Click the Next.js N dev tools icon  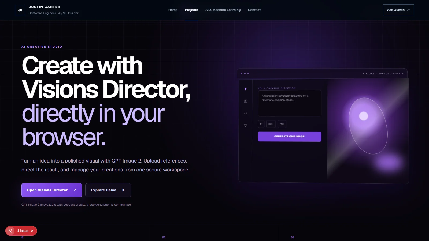click(x=10, y=231)
